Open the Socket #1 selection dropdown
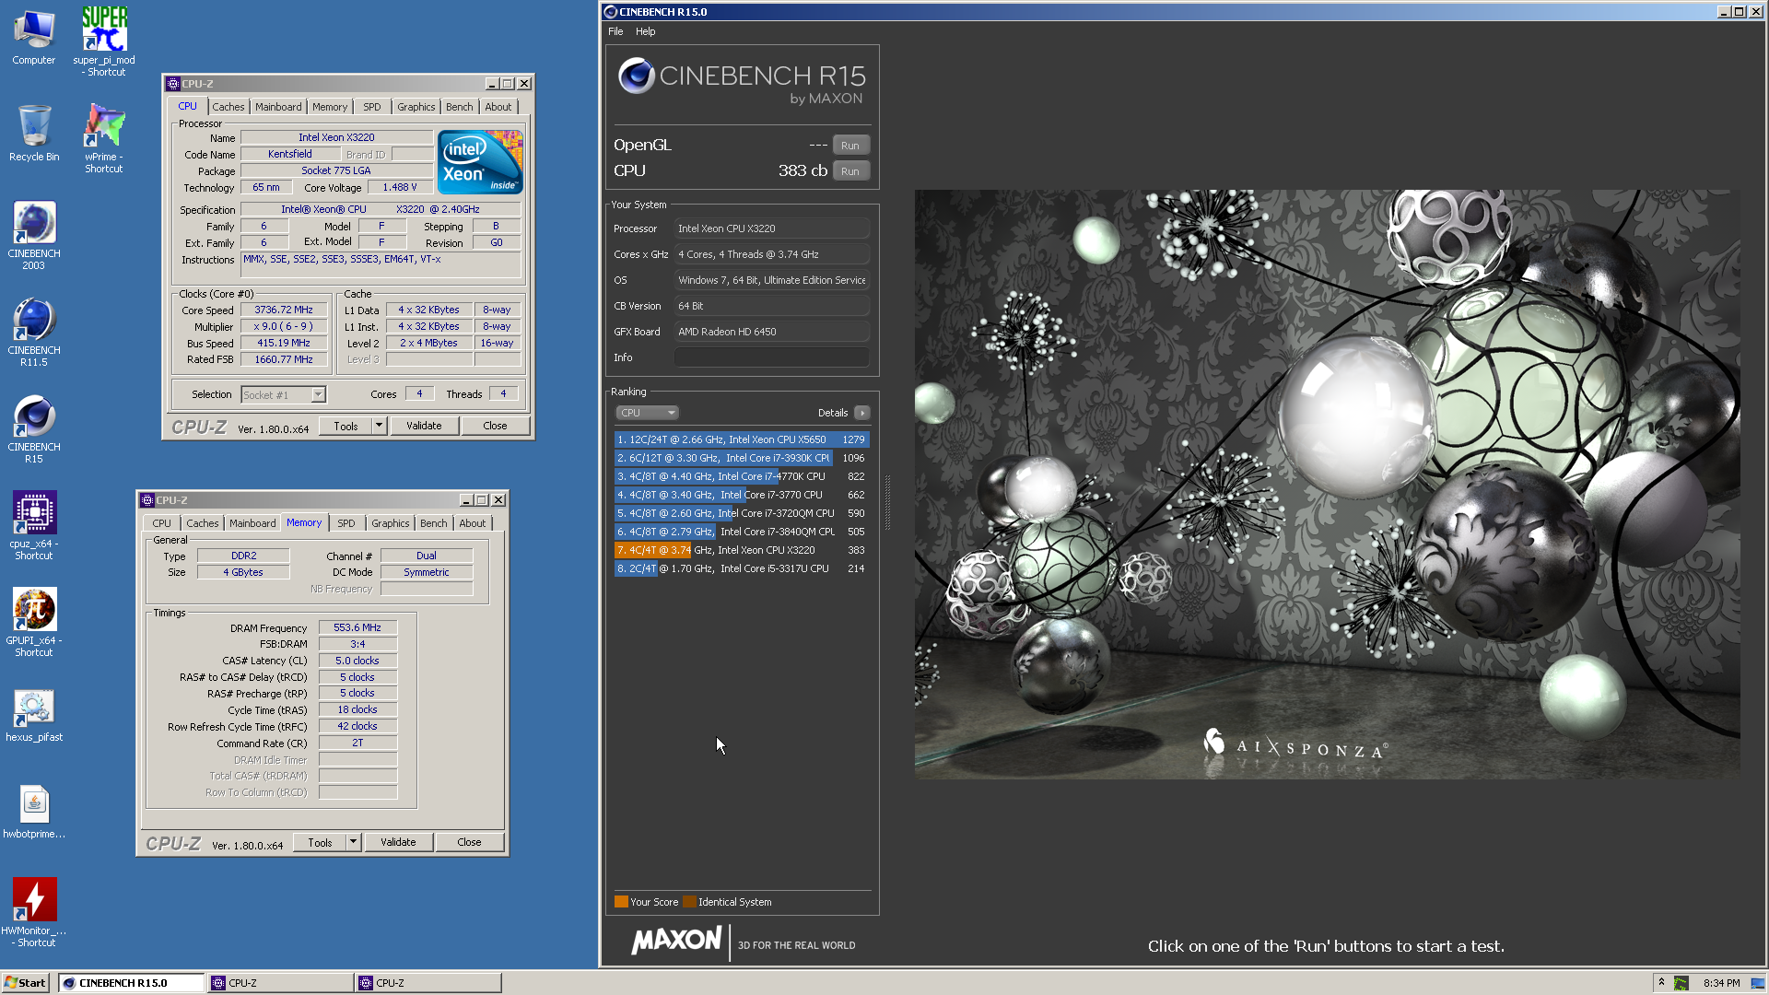The width and height of the screenshot is (1769, 995). [x=284, y=394]
